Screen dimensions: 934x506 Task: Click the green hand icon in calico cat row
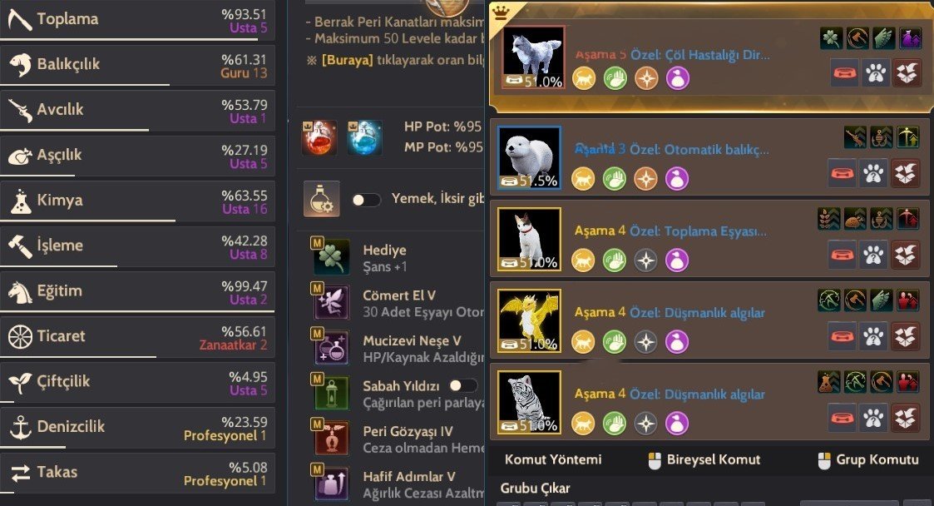pyautogui.click(x=615, y=260)
